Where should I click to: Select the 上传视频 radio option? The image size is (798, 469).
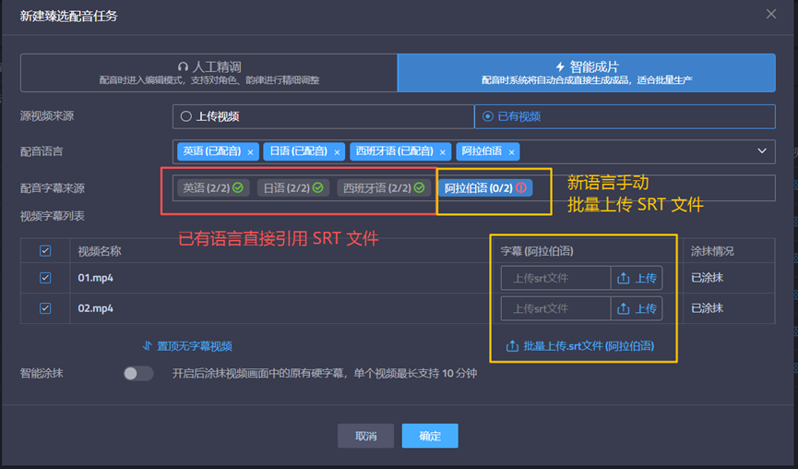(186, 116)
